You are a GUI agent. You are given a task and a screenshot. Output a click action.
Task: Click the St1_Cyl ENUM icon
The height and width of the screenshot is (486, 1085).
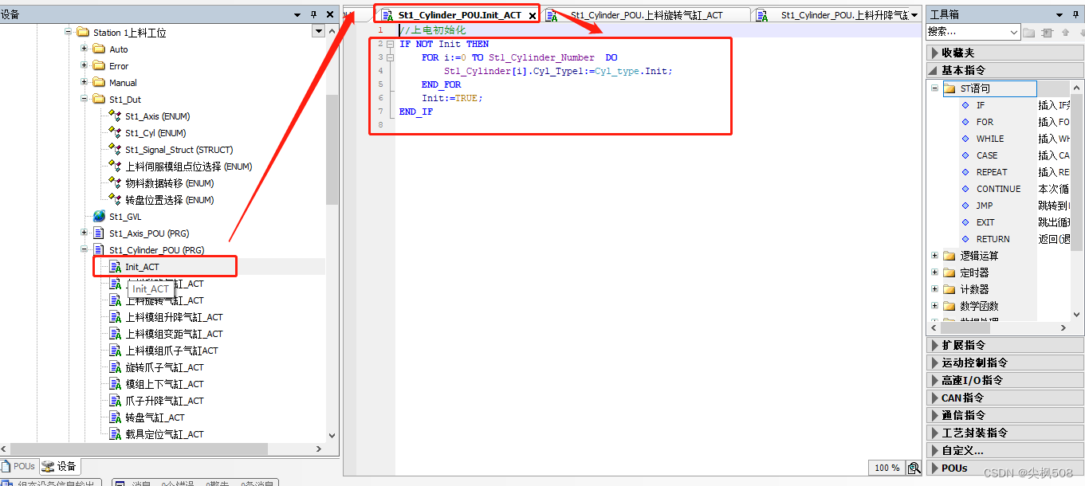pyautogui.click(x=115, y=133)
